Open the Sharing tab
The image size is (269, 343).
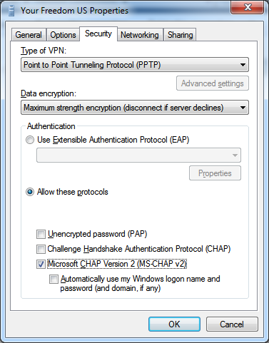click(x=180, y=35)
